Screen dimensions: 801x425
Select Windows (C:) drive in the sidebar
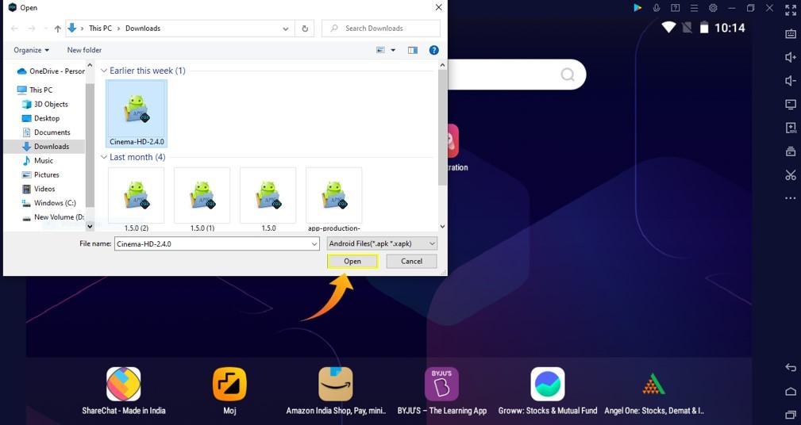tap(49, 203)
